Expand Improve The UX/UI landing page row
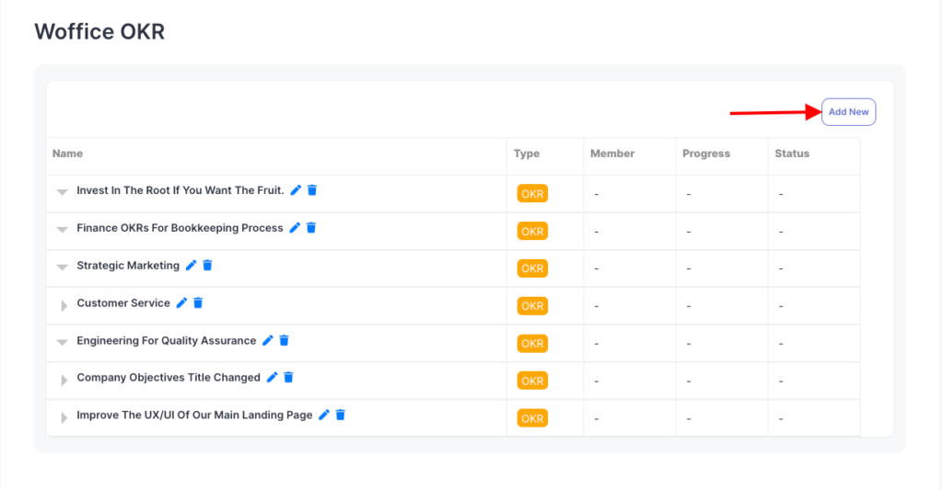Viewport: 943px width, 490px height. [x=64, y=417]
